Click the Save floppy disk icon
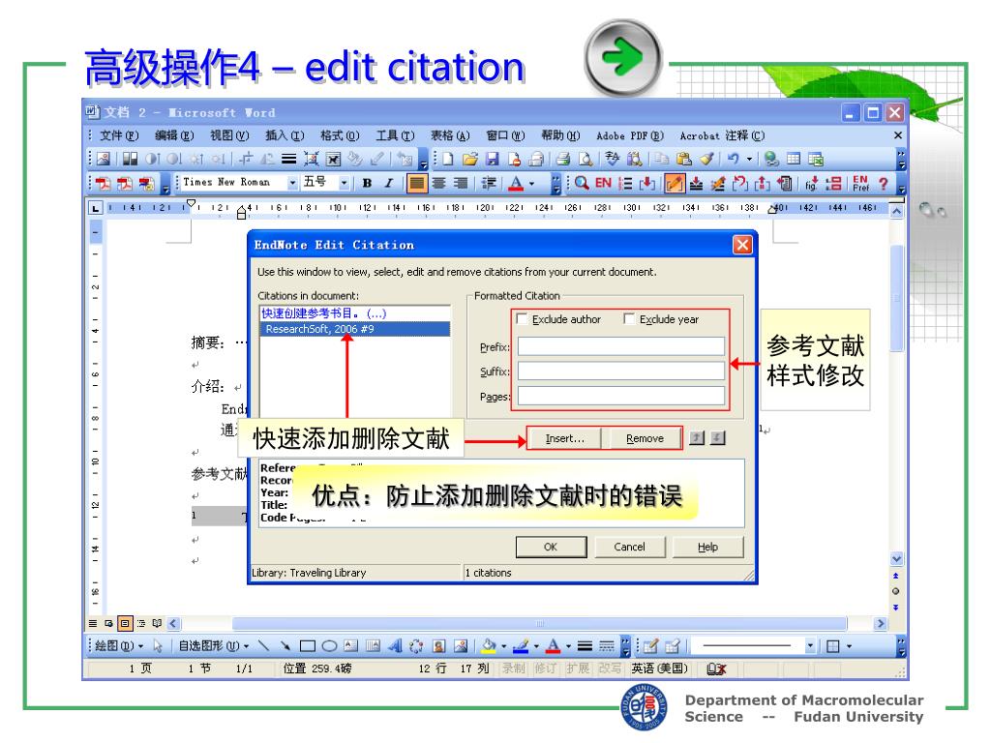This screenshot has height=743, width=991. pyautogui.click(x=493, y=159)
